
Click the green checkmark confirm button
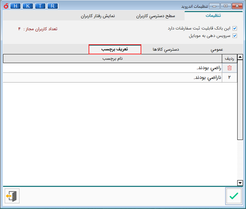coord(234,196)
